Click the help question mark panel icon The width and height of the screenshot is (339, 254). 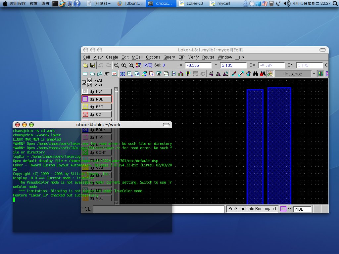(x=77, y=3)
